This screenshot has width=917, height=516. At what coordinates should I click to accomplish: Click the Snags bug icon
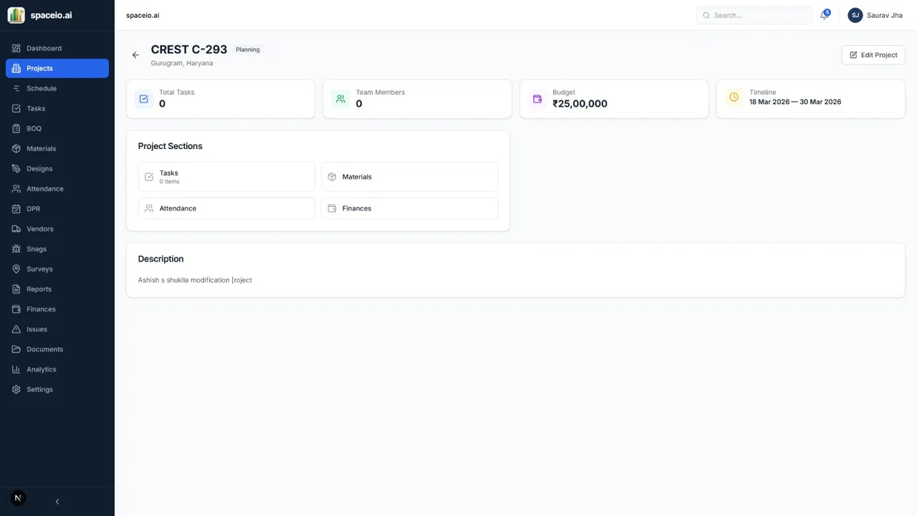(16, 249)
